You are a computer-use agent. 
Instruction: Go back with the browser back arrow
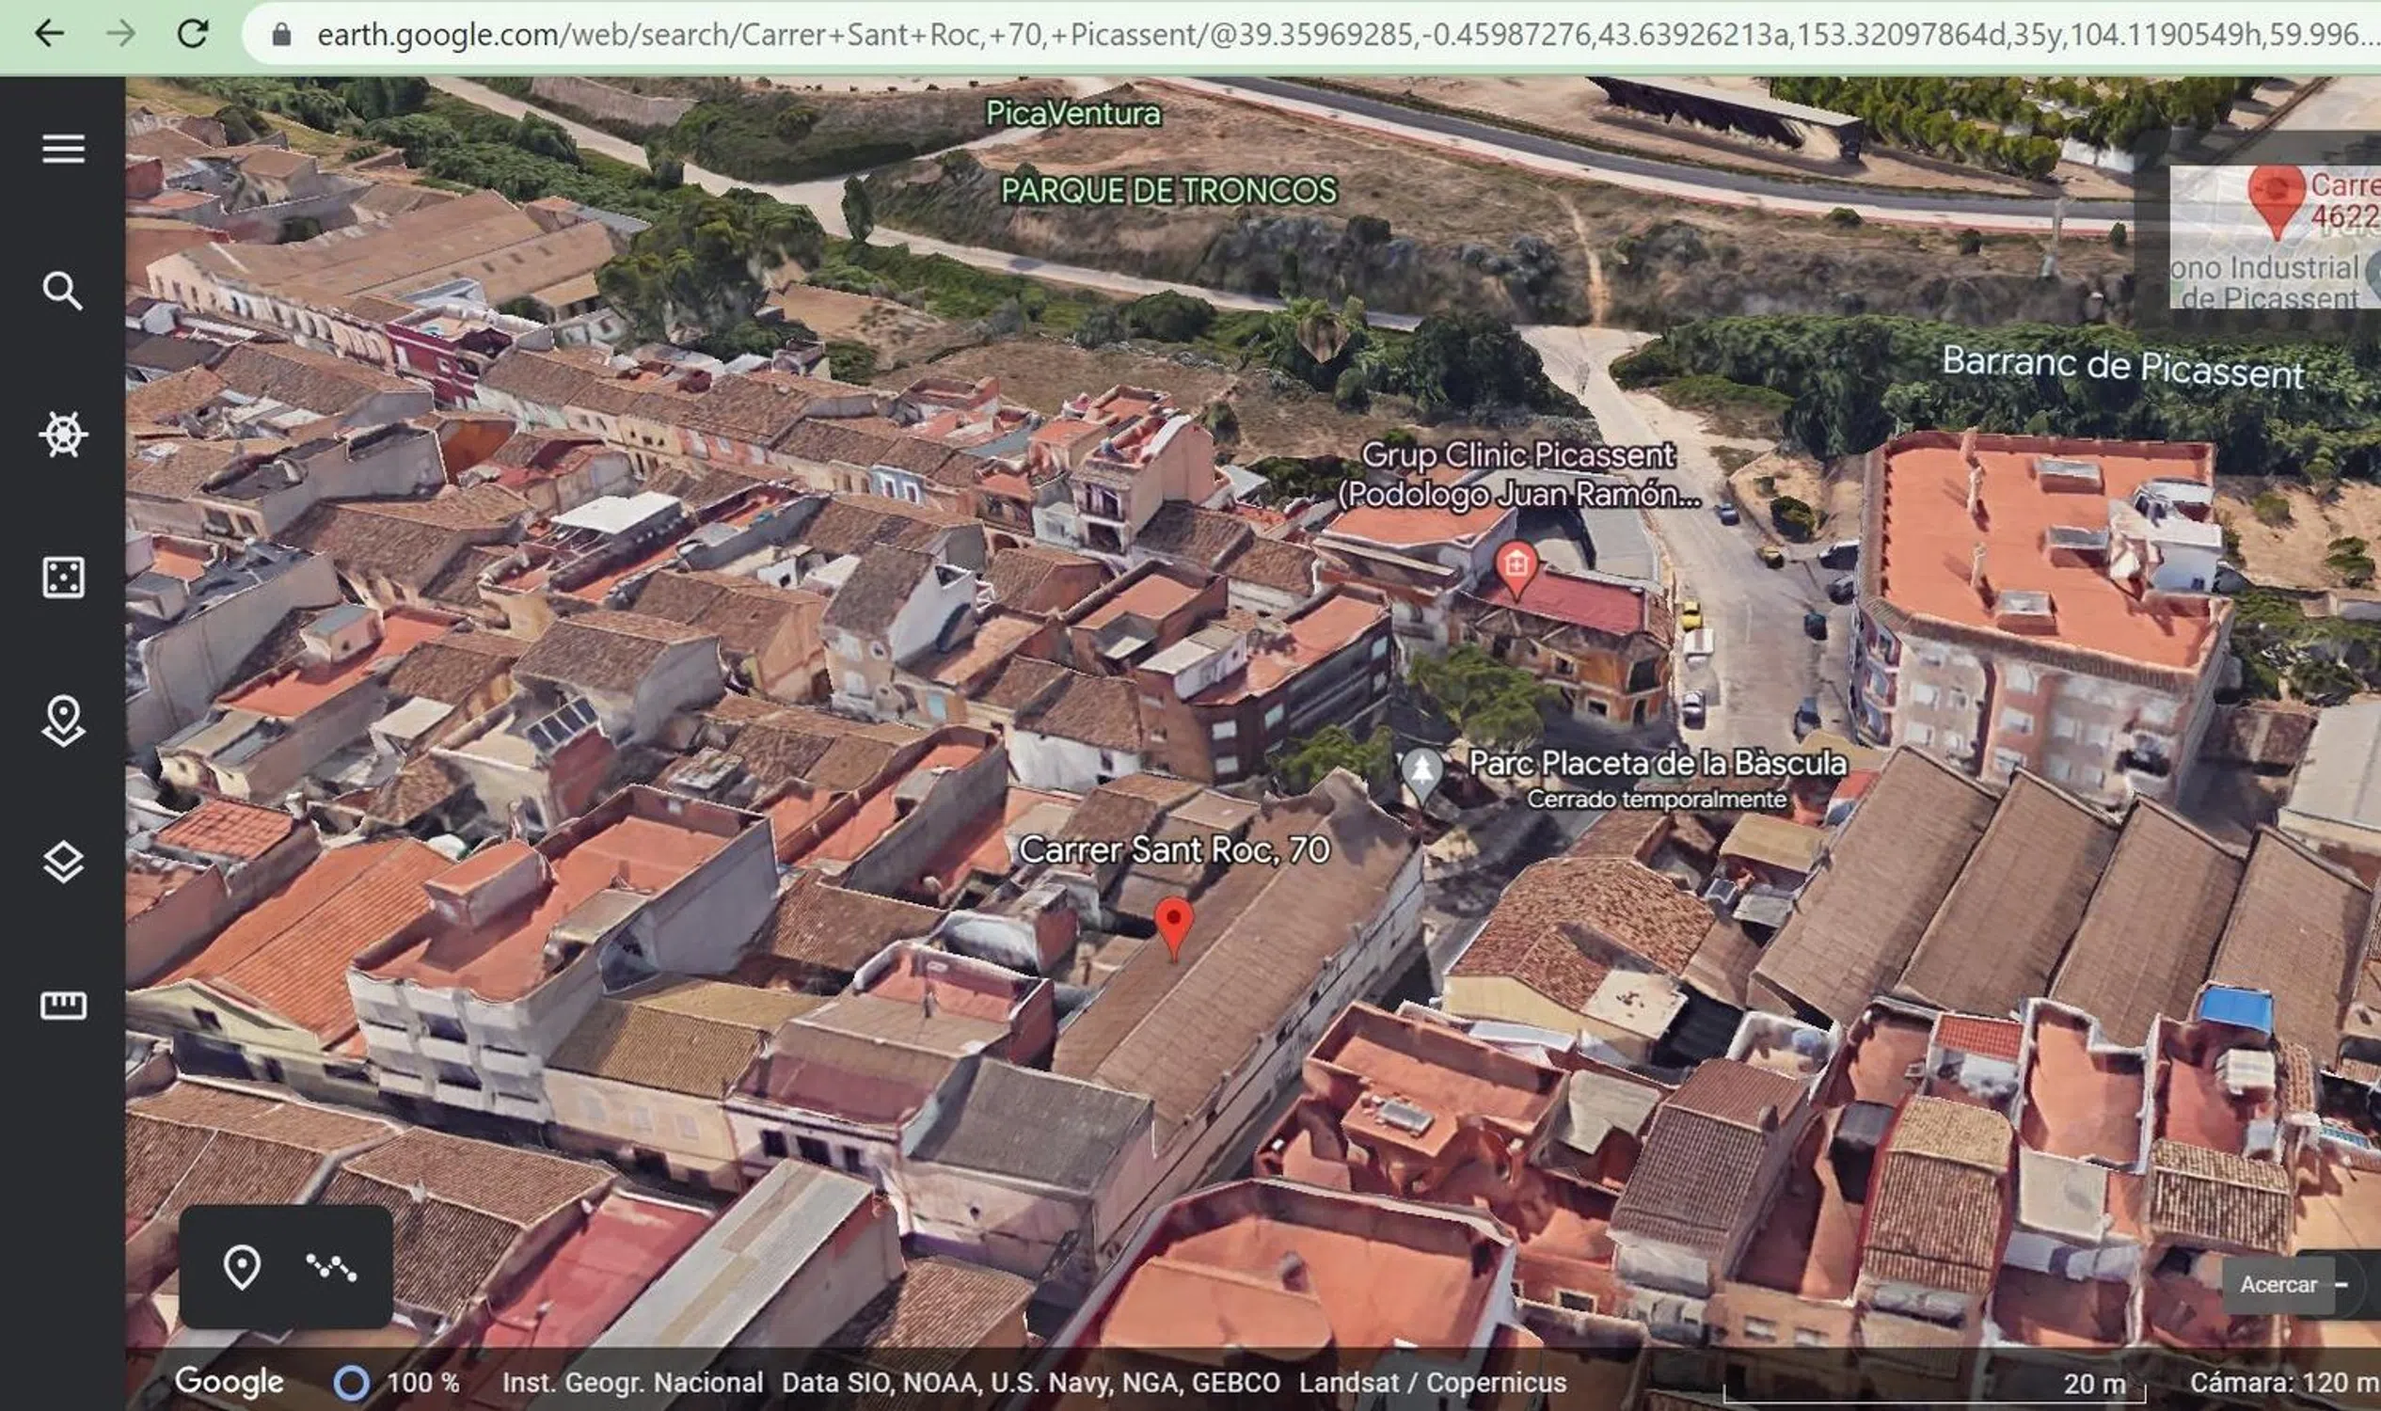pyautogui.click(x=50, y=34)
